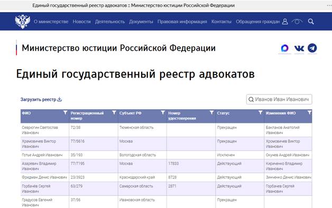Click the Министерство юстиции Российской Федерации title
The image size is (332, 208).
pos(119,48)
